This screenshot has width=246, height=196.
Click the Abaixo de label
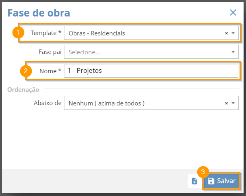point(48,103)
